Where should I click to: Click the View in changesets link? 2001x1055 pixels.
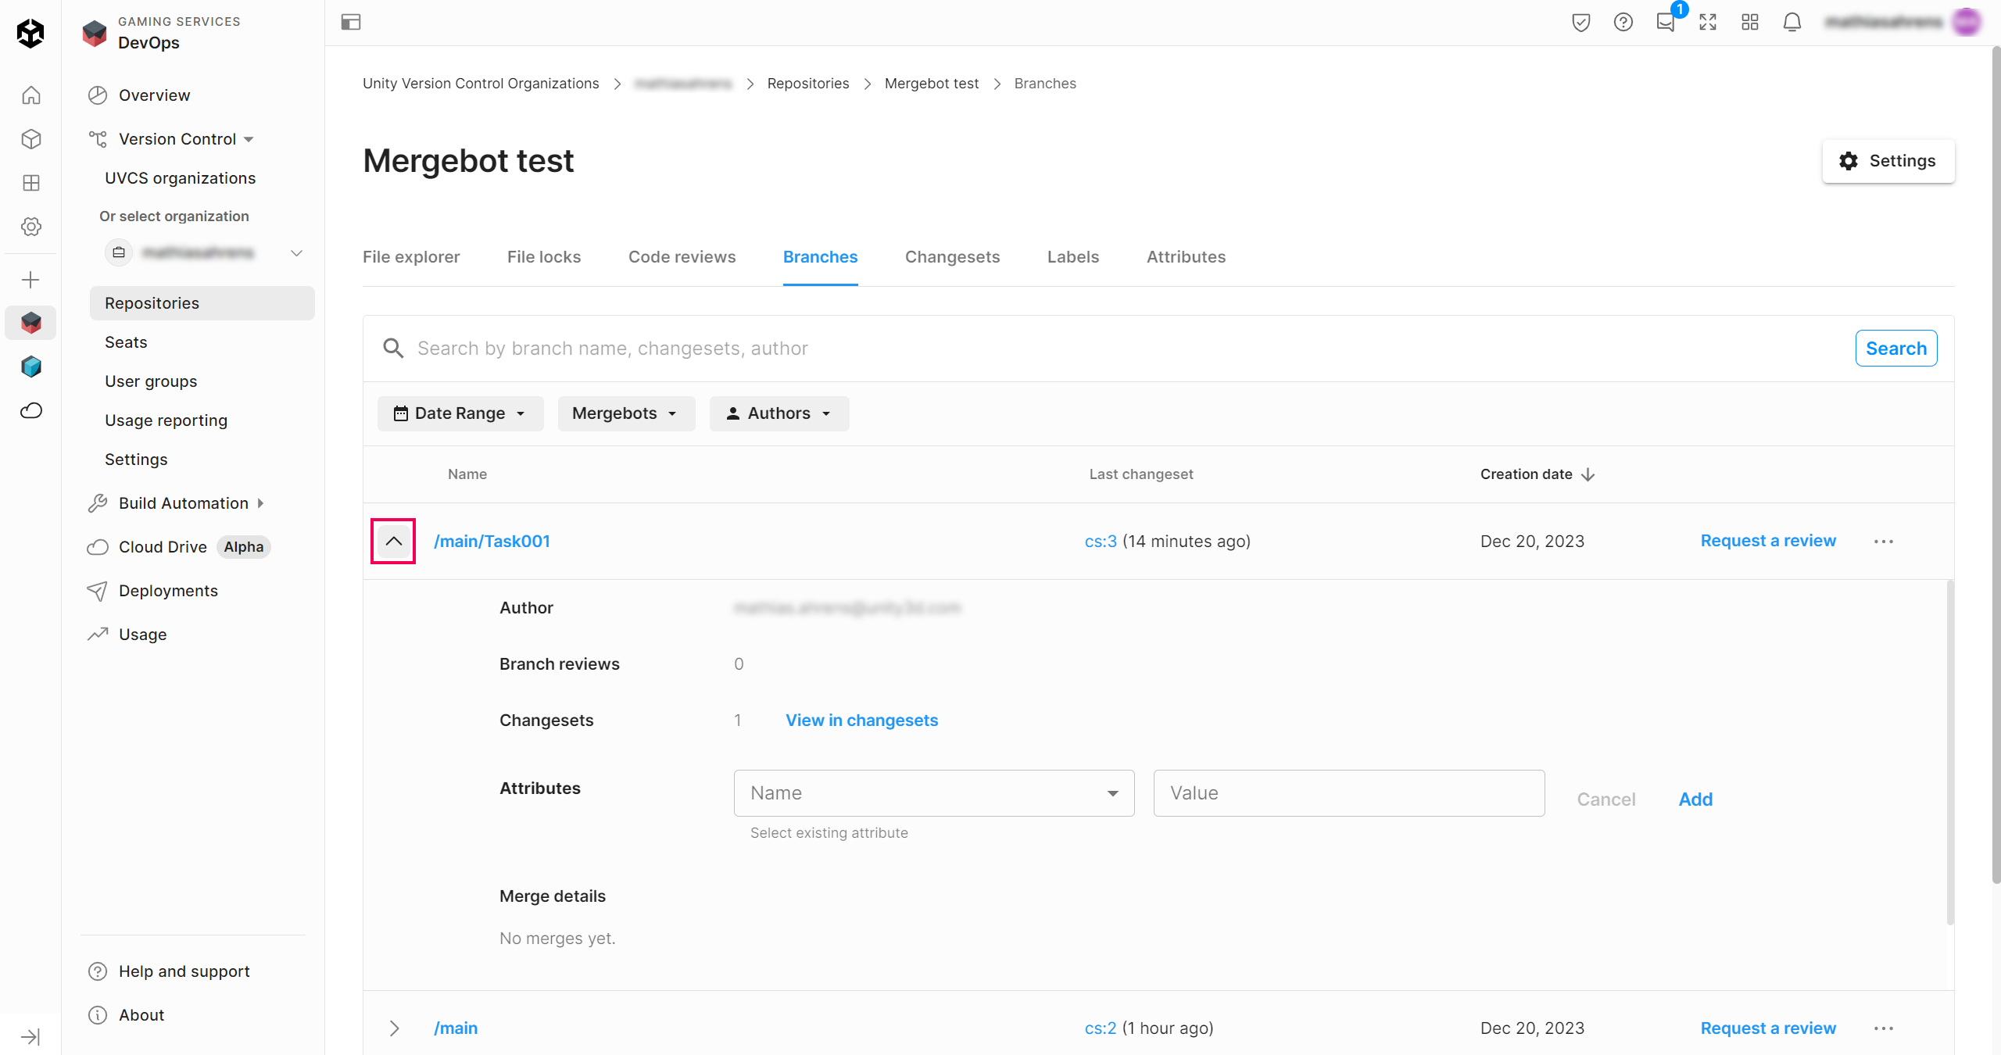[x=861, y=721]
